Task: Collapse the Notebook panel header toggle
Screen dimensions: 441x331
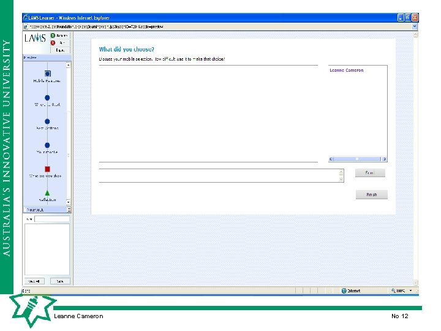Action: 69,210
